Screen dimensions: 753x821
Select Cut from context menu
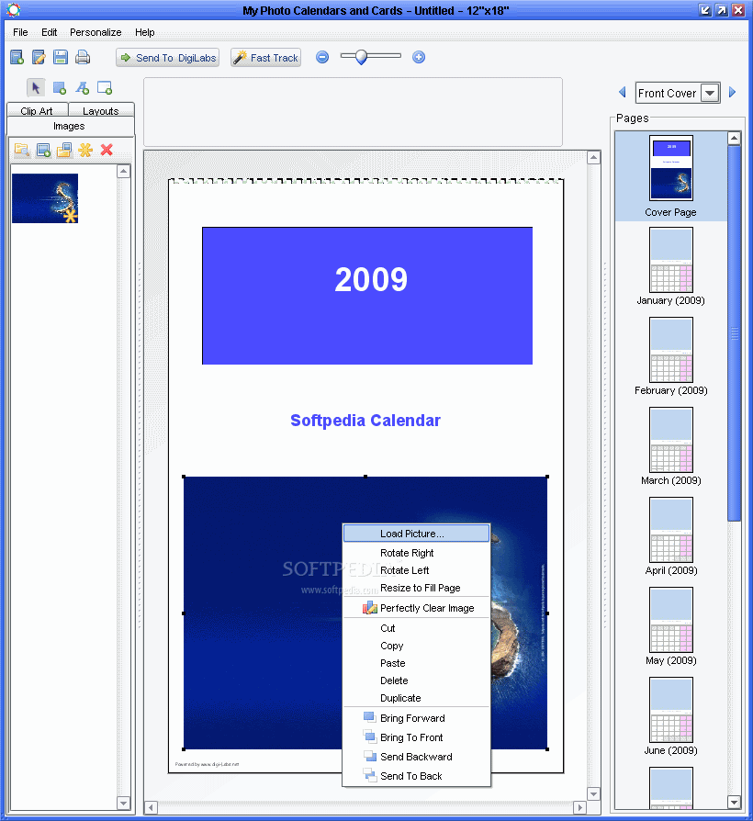pos(416,628)
